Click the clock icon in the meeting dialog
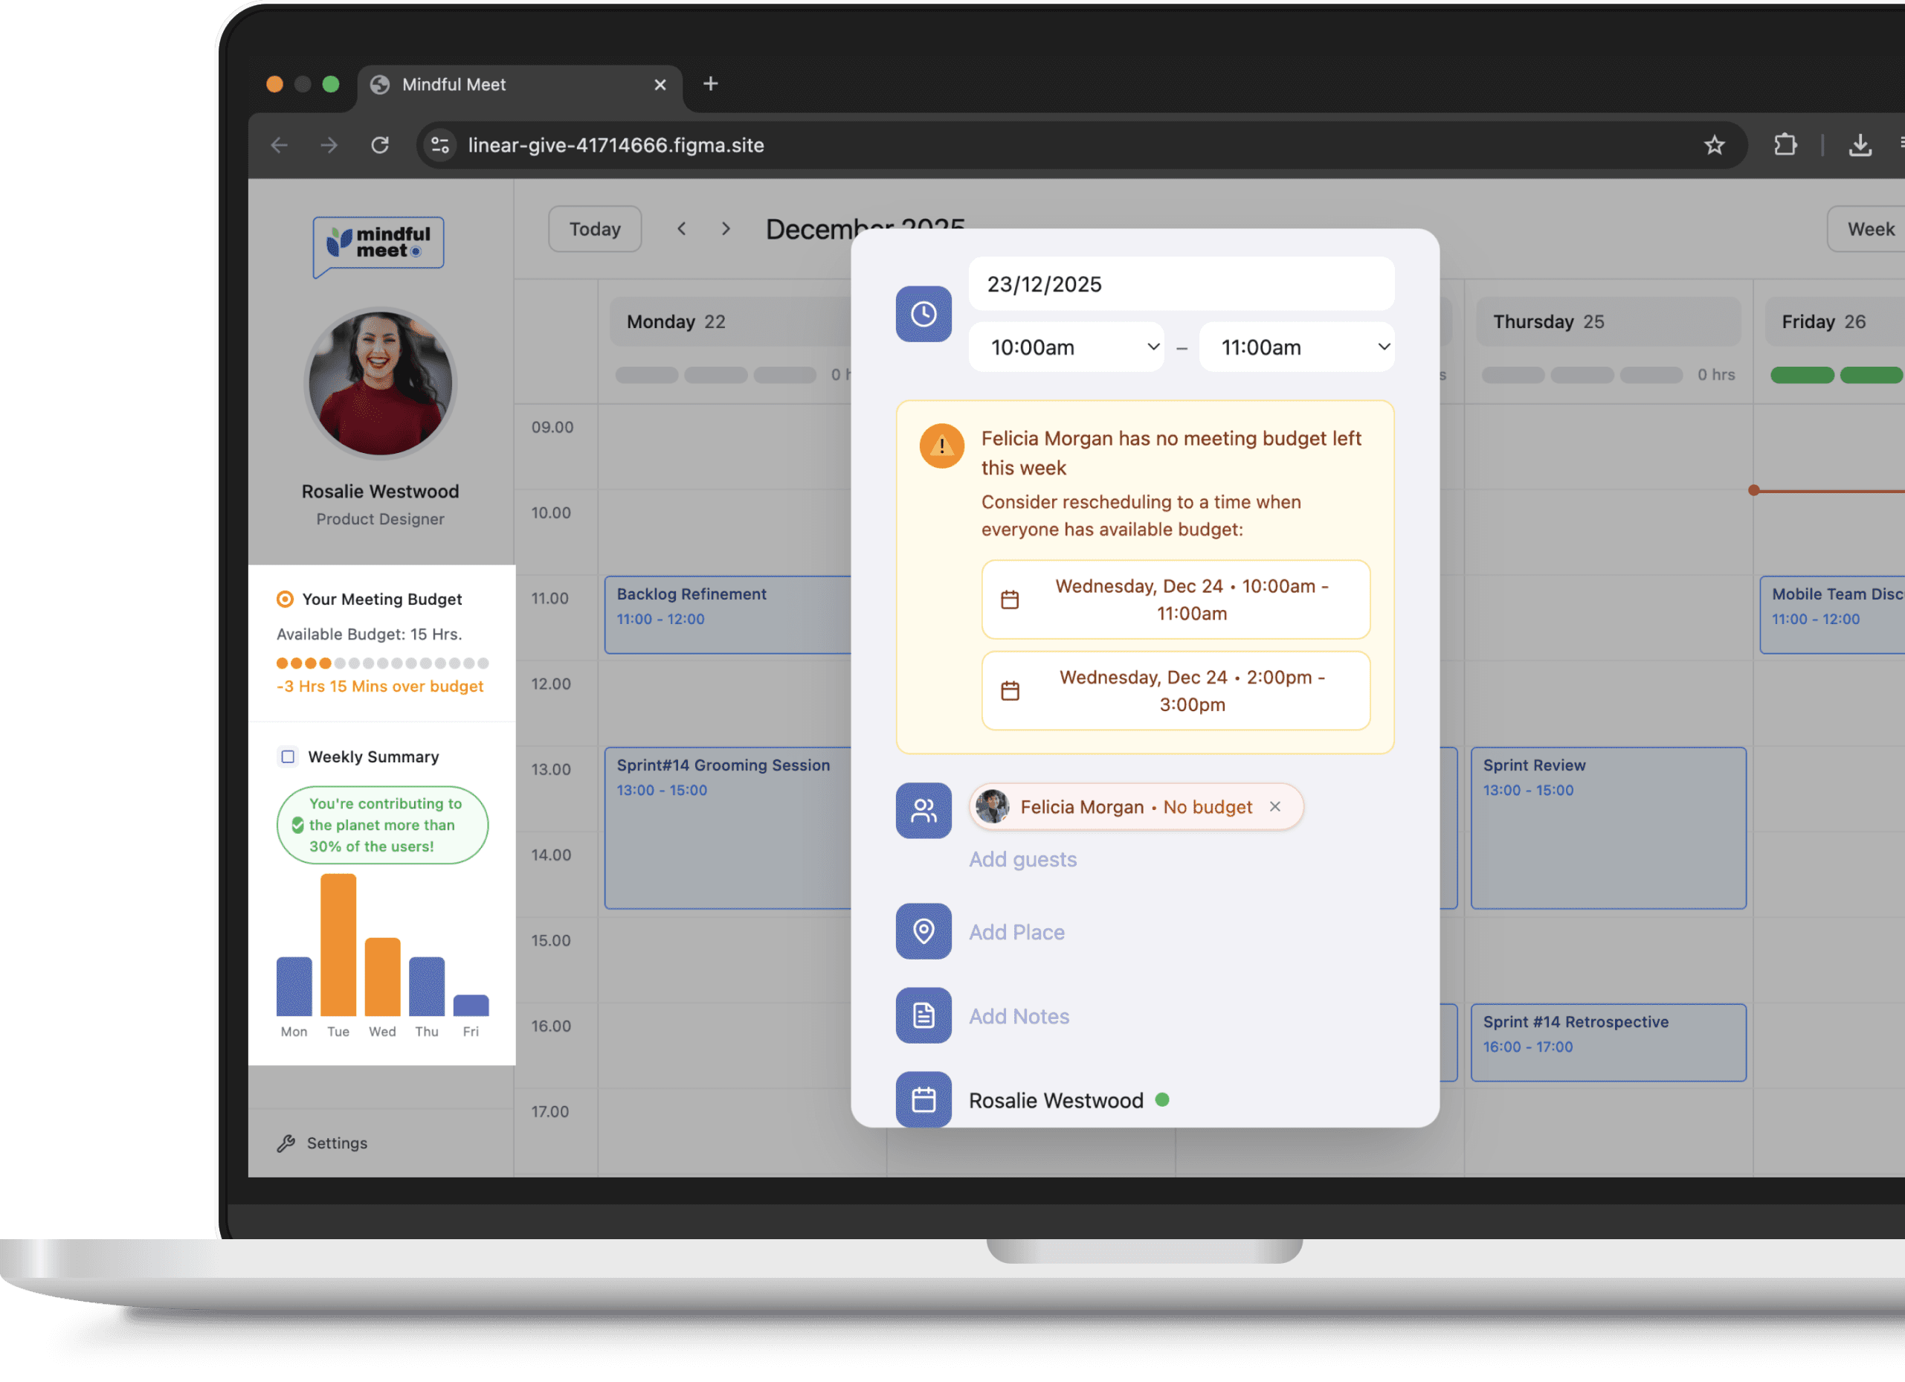Image resolution: width=1905 pixels, height=1382 pixels. pyautogui.click(x=923, y=314)
